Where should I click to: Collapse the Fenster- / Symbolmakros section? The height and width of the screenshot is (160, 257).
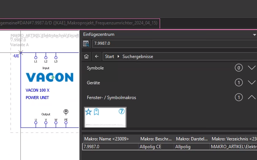pyautogui.click(x=251, y=98)
